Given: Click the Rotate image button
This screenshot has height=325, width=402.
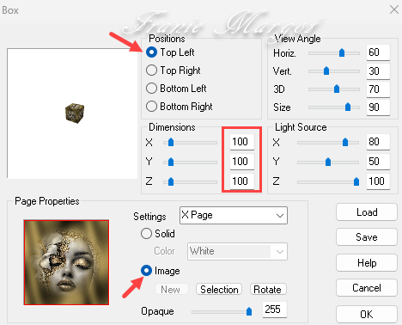Looking at the screenshot, I should [x=268, y=290].
